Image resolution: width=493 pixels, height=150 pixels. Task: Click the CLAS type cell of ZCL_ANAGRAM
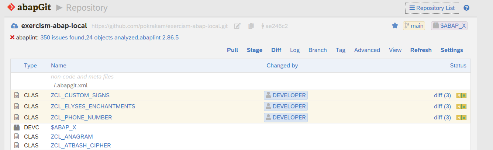31,136
